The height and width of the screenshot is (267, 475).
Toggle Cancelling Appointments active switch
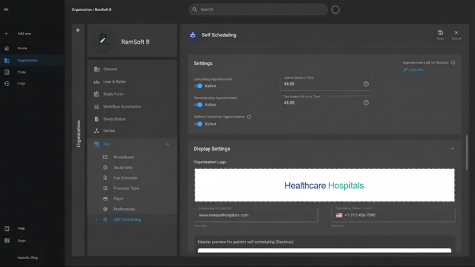click(198, 86)
